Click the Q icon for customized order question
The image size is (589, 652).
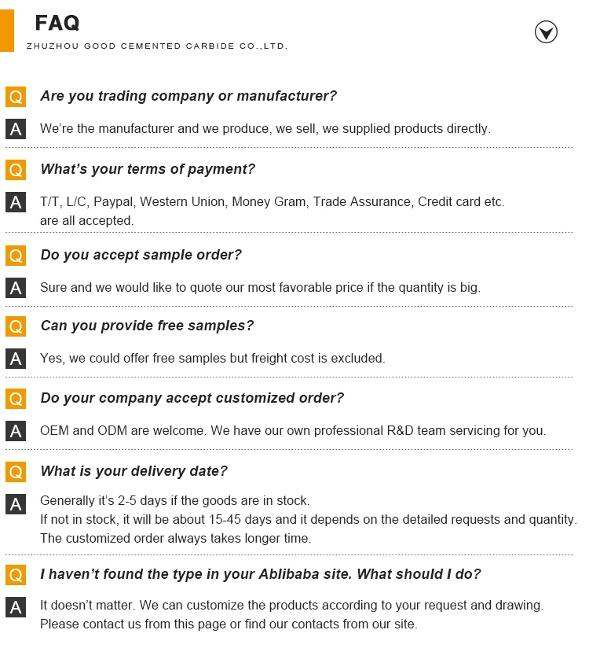point(16,399)
